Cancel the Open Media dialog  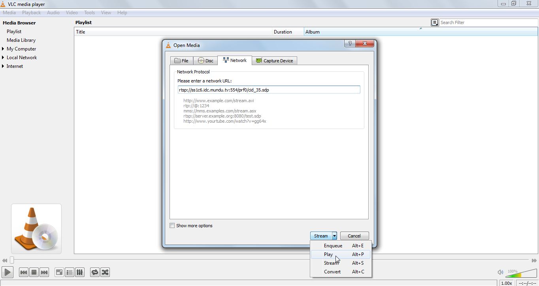[354, 236]
